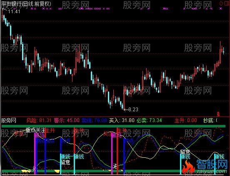
Task: Open the 股旁网 indicator name label
Action: click(x=9, y=120)
